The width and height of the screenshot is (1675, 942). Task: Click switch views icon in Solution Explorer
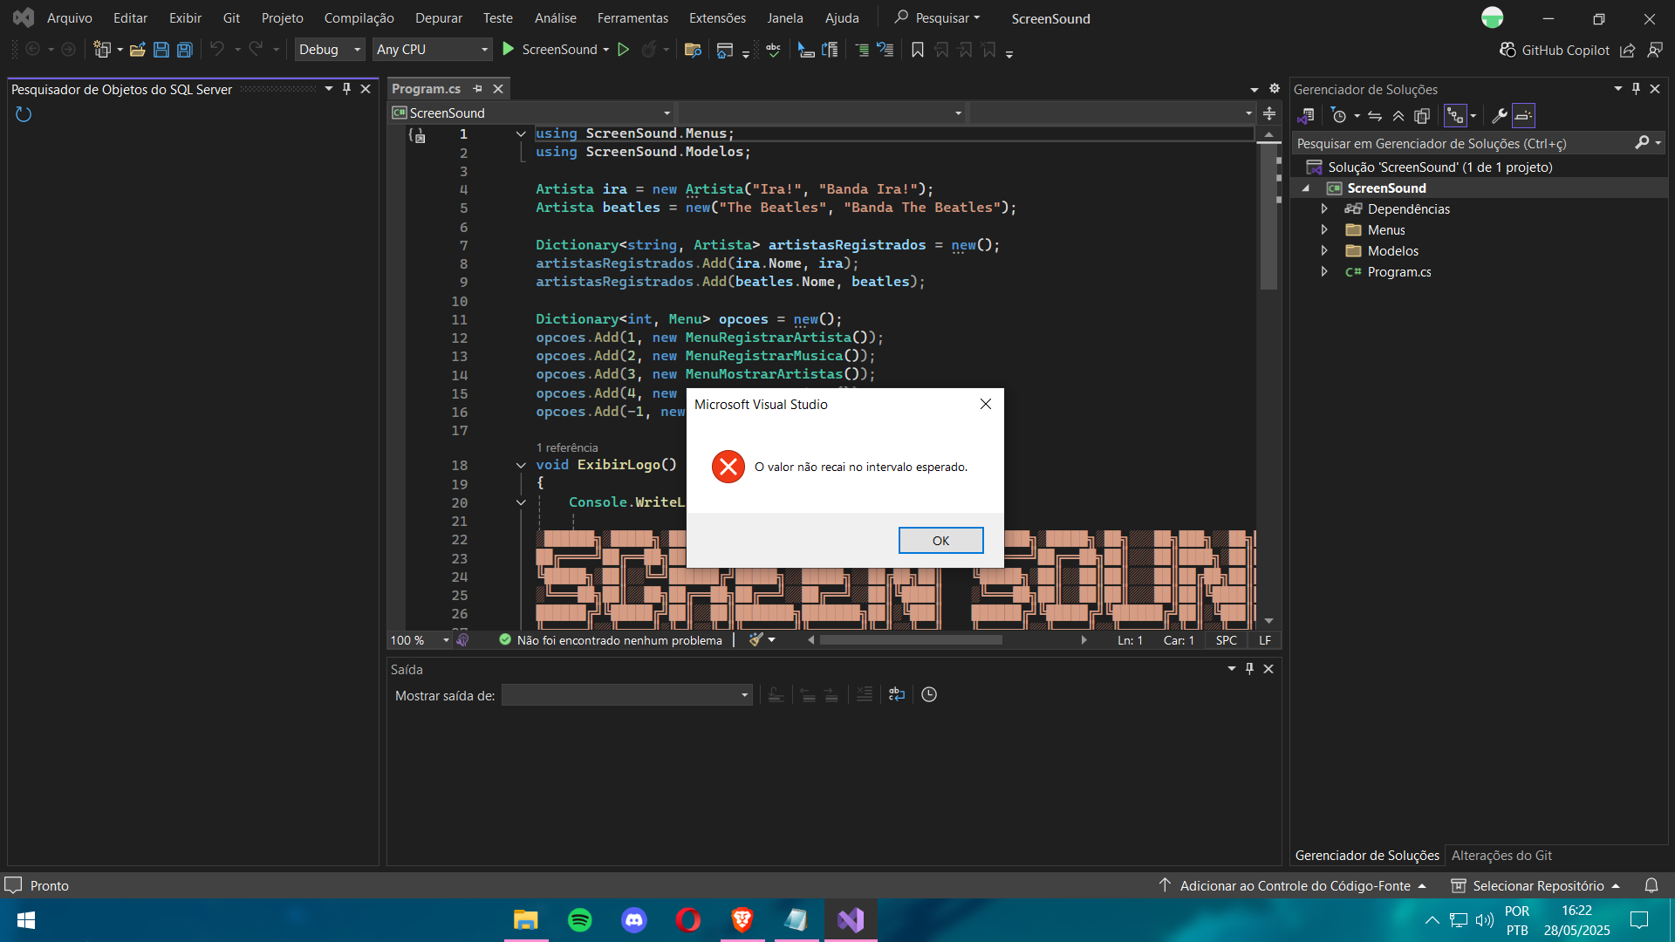(x=1306, y=116)
